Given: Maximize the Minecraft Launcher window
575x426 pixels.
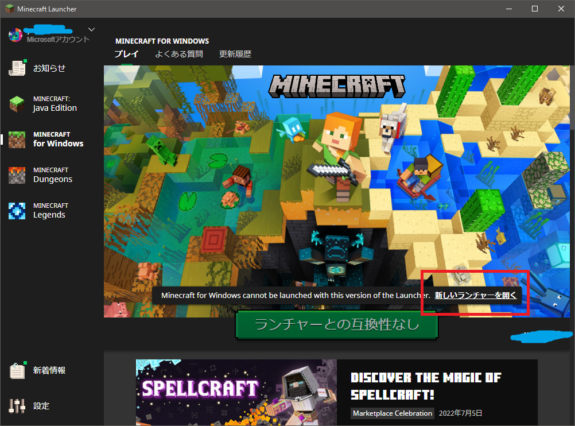Looking at the screenshot, I should [534, 9].
